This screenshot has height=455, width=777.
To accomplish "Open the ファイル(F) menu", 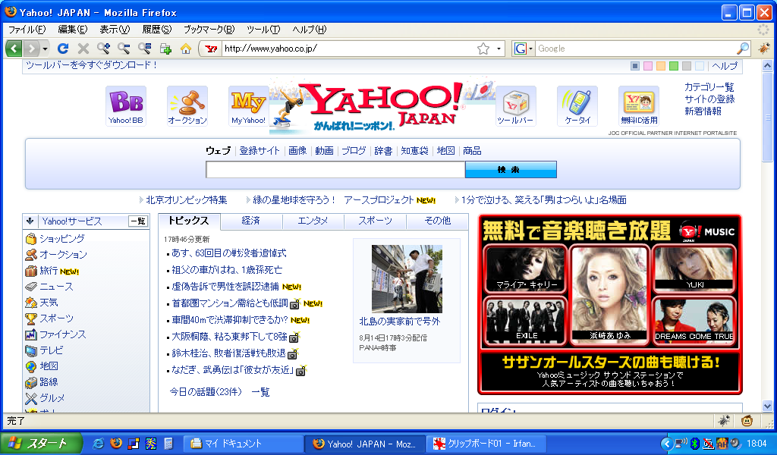I will pos(27,30).
